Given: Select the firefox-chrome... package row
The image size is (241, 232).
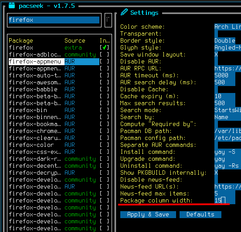Looking at the screenshot, I should click(59, 131).
